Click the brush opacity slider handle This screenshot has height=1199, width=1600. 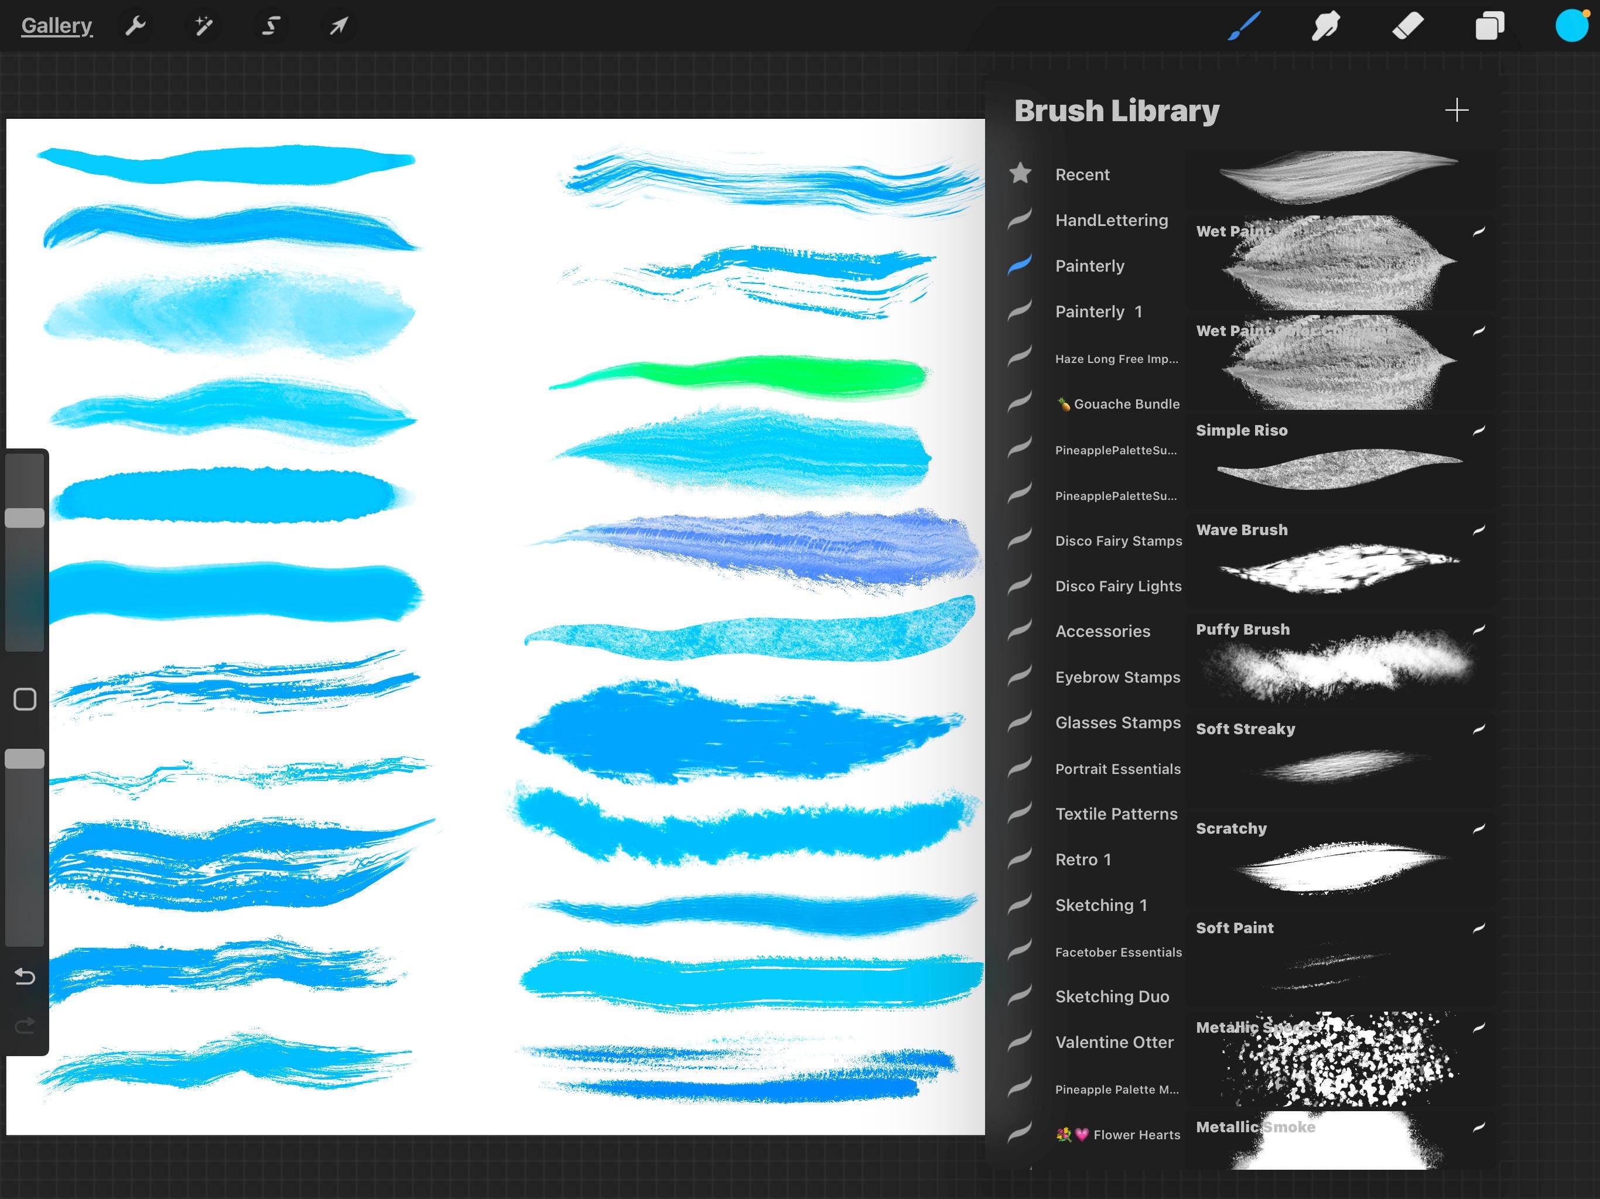[25, 759]
